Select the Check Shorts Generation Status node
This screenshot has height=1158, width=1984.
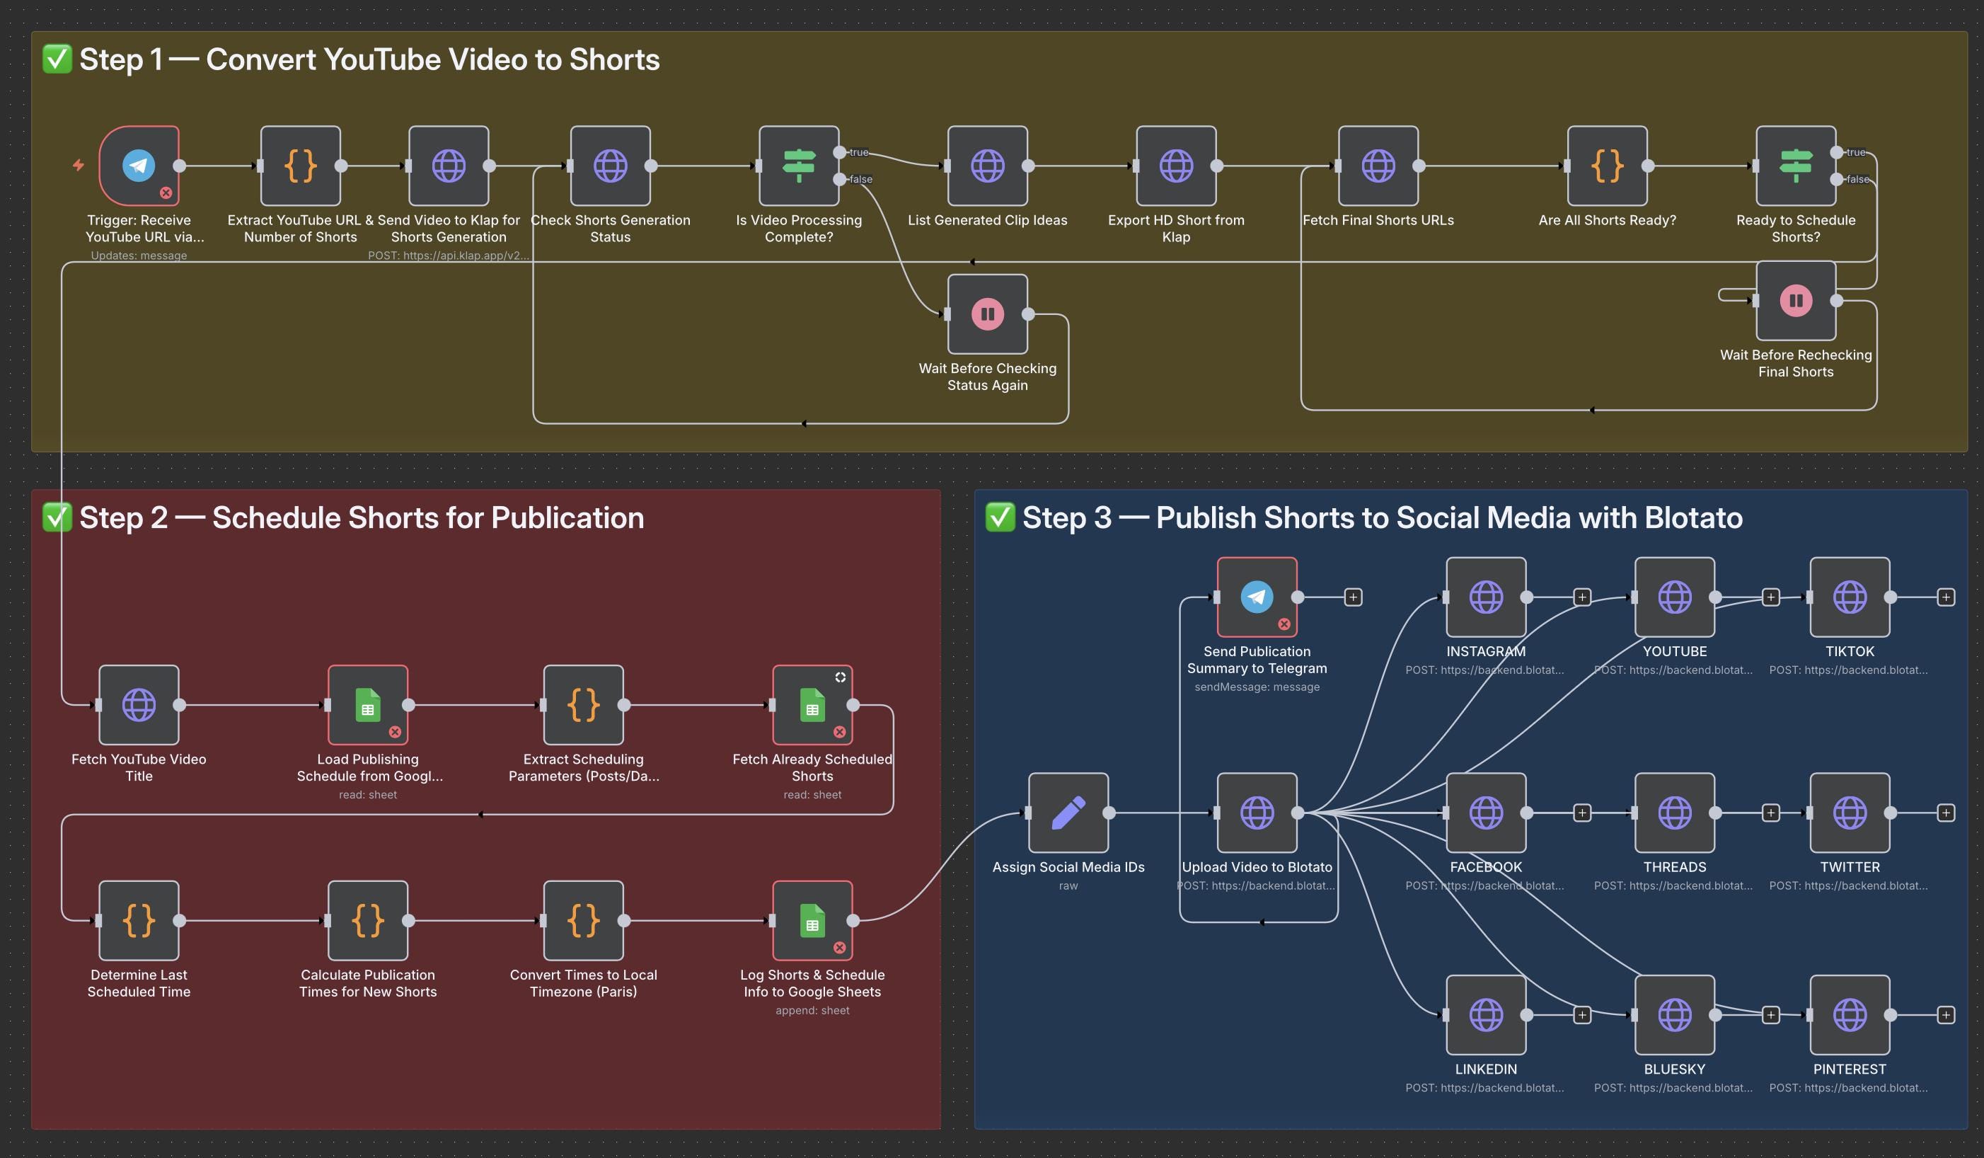click(x=610, y=166)
